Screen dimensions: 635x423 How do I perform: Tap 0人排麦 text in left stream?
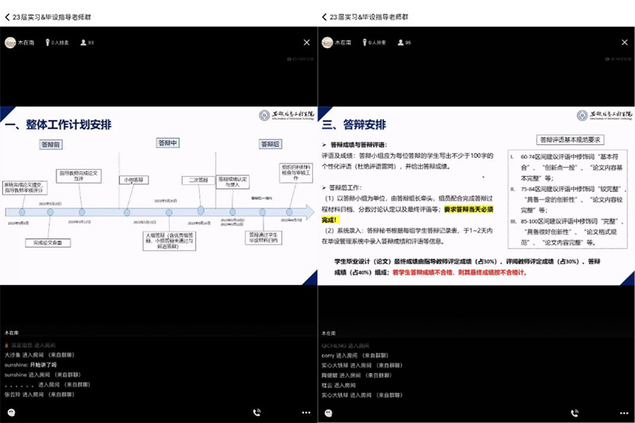60,43
